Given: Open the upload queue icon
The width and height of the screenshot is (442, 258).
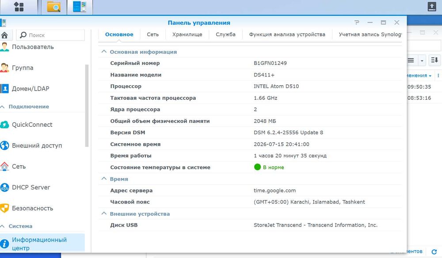Looking at the screenshot, I should [432, 7].
